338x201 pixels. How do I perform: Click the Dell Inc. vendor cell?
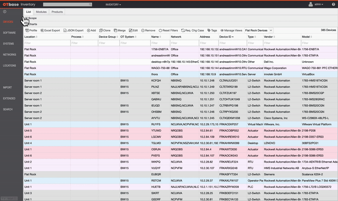pyautogui.click(x=269, y=62)
